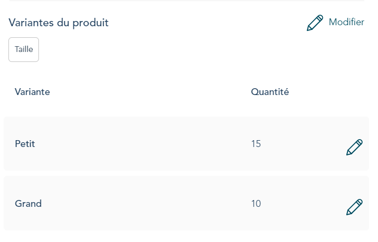
Task: Click the blank area right of Taille tag
Action: 158,50
